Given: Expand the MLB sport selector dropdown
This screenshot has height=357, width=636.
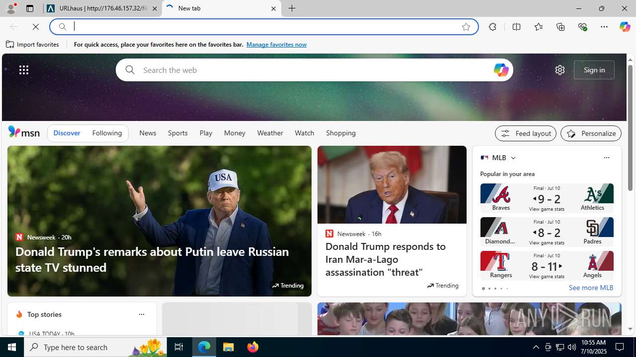Looking at the screenshot, I should [513, 158].
